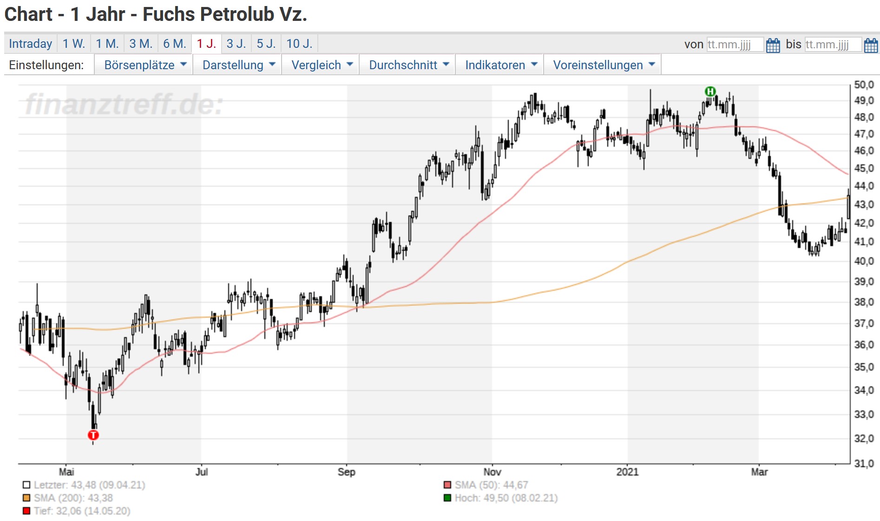
Task: Click the Mar label on the time axis
Action: coord(759,472)
